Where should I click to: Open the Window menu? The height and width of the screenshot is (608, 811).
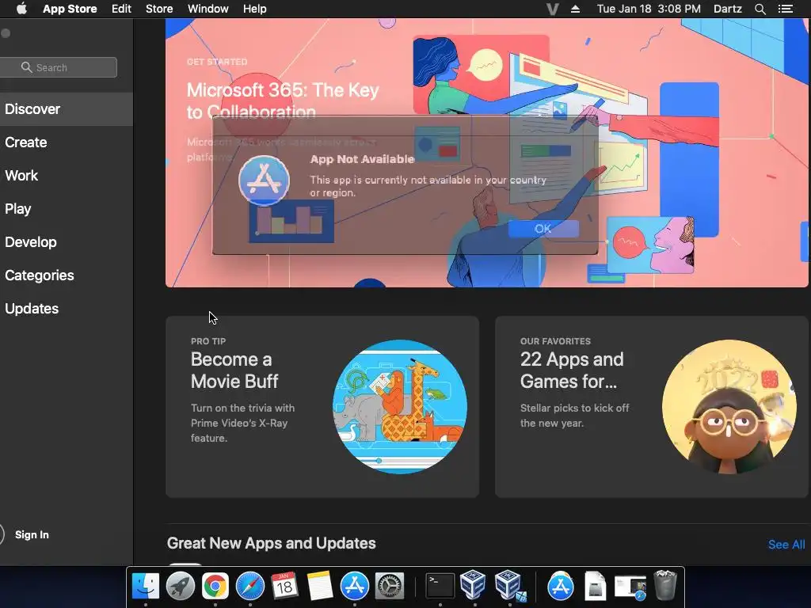point(208,9)
